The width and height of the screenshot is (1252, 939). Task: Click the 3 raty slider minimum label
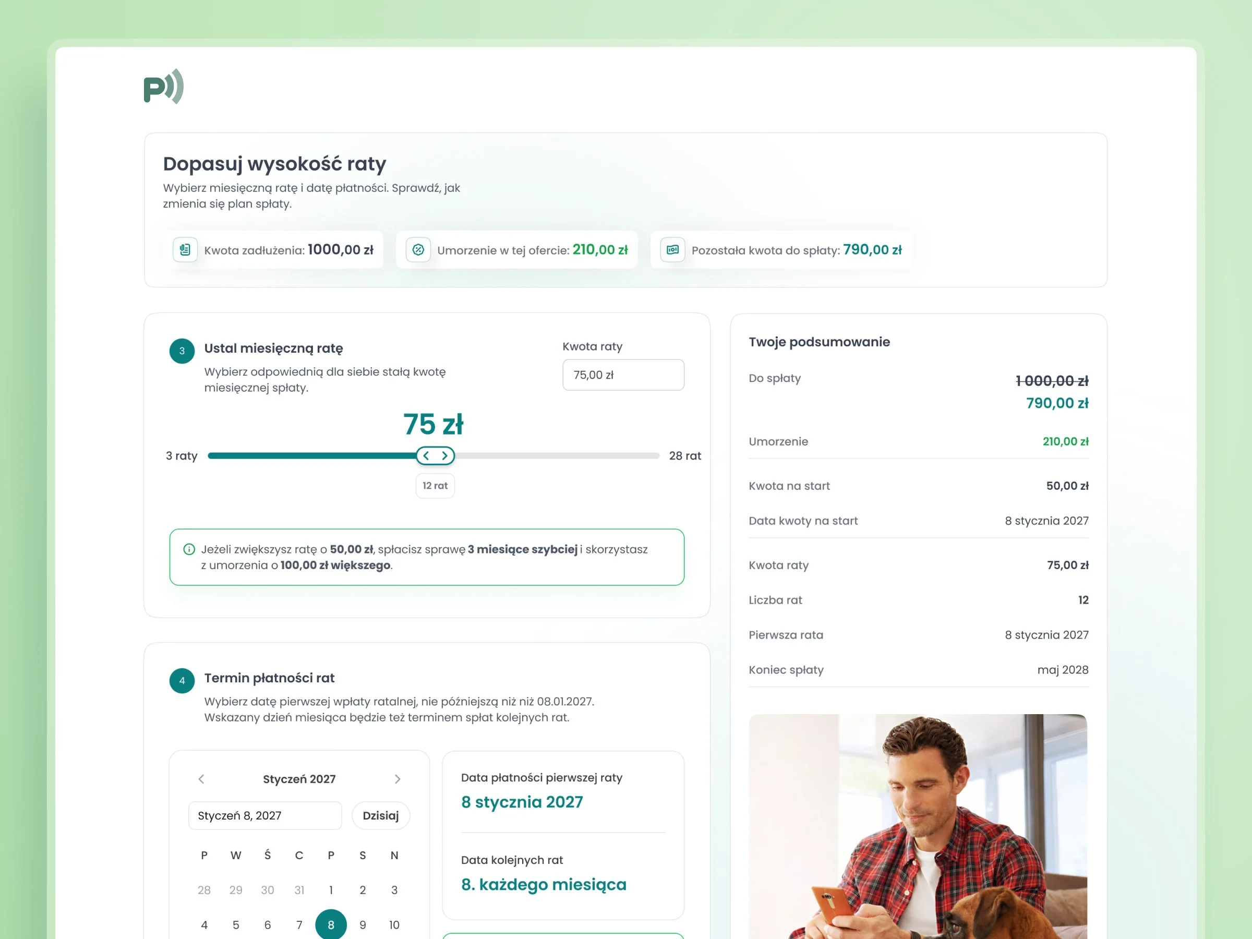click(x=182, y=455)
